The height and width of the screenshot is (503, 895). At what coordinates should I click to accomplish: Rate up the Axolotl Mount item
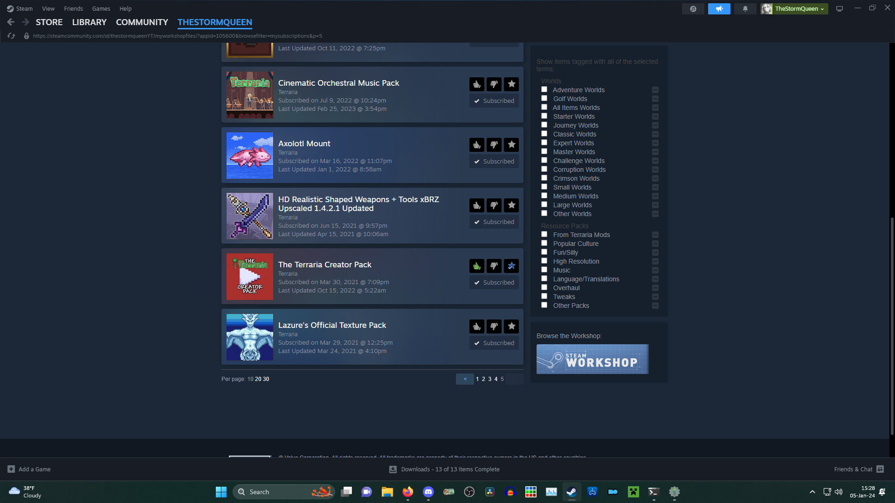(476, 145)
